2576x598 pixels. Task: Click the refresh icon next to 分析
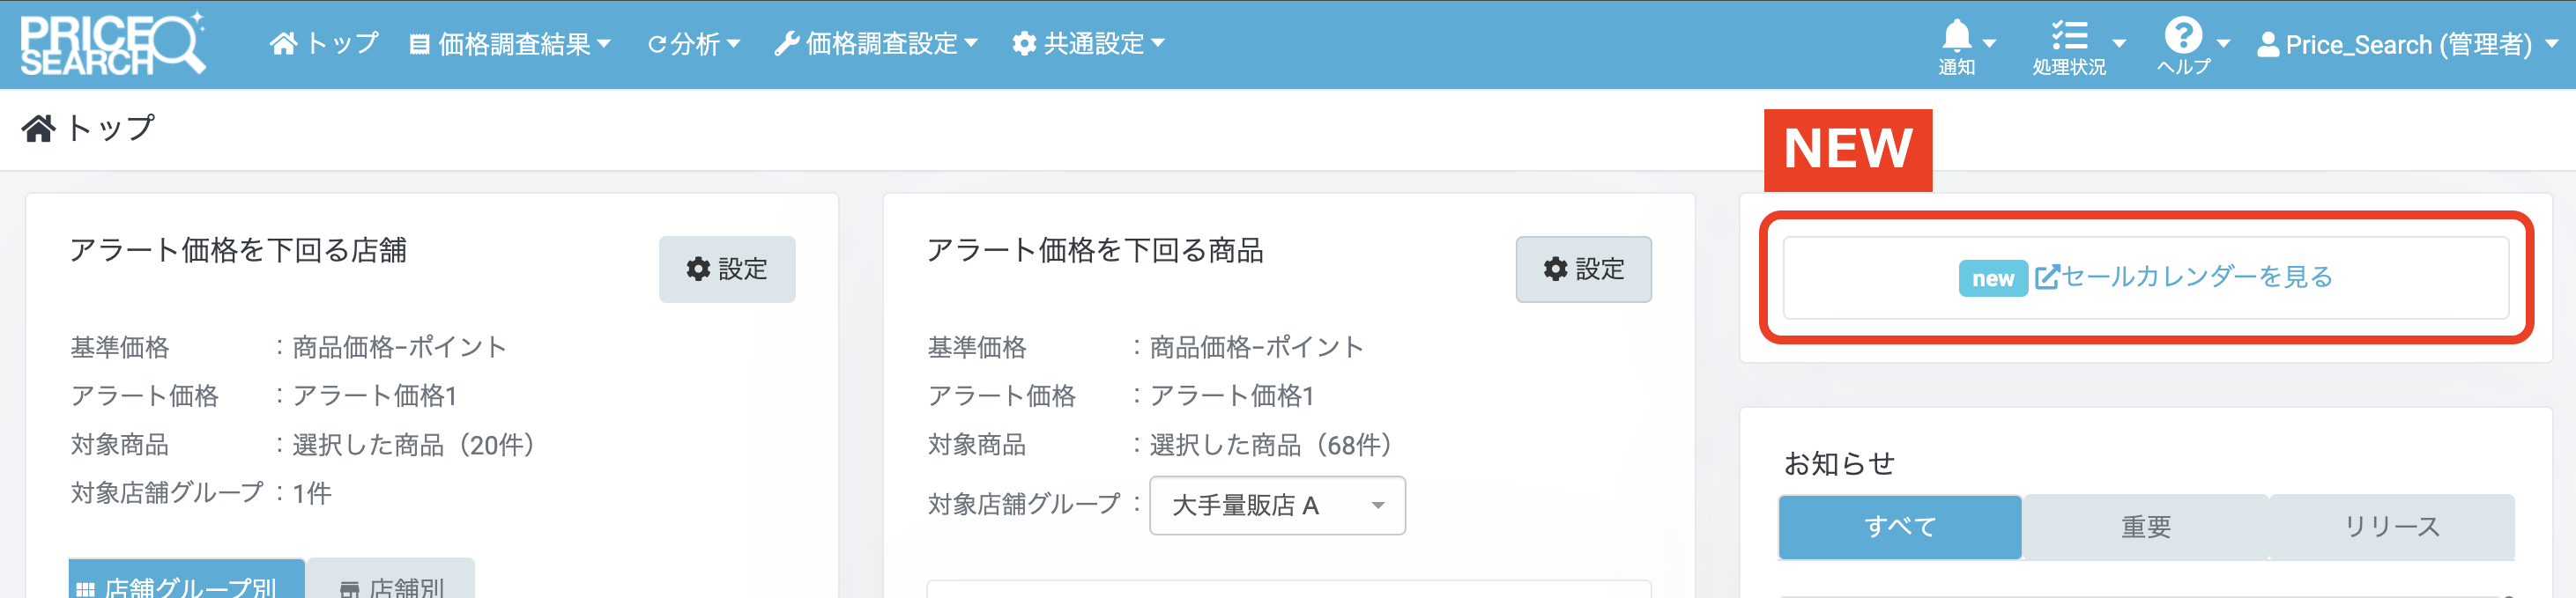(x=657, y=43)
